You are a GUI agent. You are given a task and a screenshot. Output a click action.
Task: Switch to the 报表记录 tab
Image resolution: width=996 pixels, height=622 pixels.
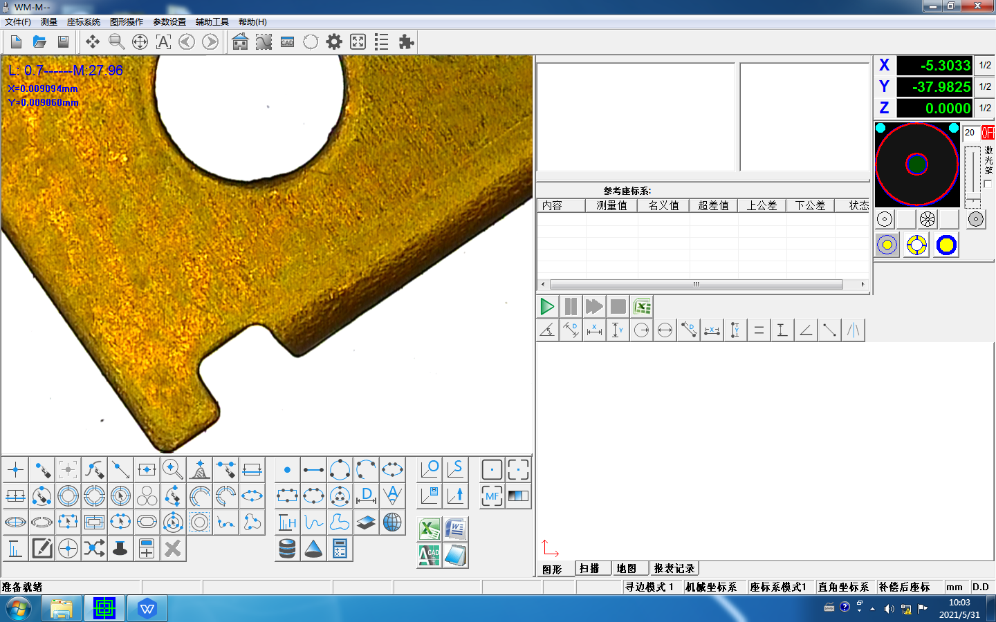[x=674, y=568]
